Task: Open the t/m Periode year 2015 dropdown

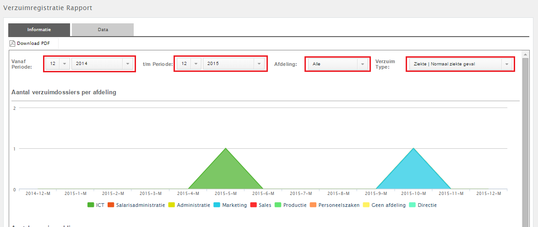Action: point(234,64)
